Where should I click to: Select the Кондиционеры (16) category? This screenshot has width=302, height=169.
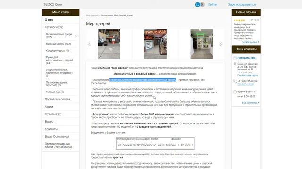[57, 51]
